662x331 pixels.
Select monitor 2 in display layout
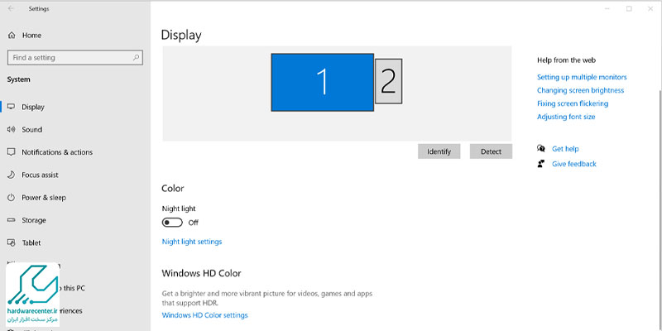click(x=388, y=81)
